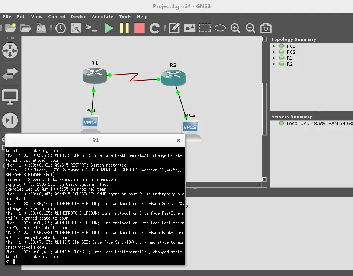Expand R2 node in Topology Summary

(274, 64)
